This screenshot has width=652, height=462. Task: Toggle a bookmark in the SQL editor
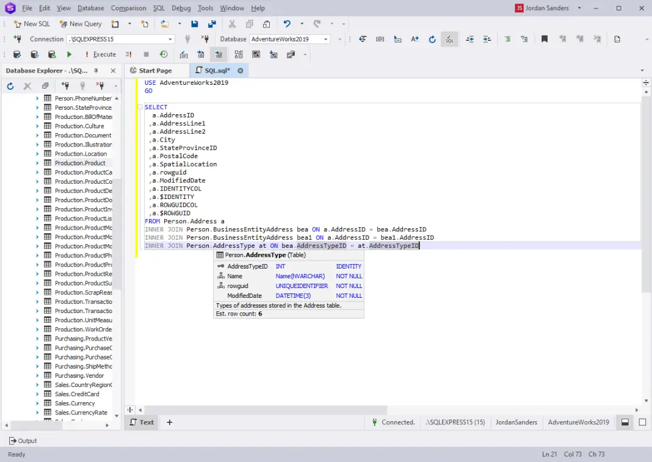pyautogui.click(x=544, y=38)
